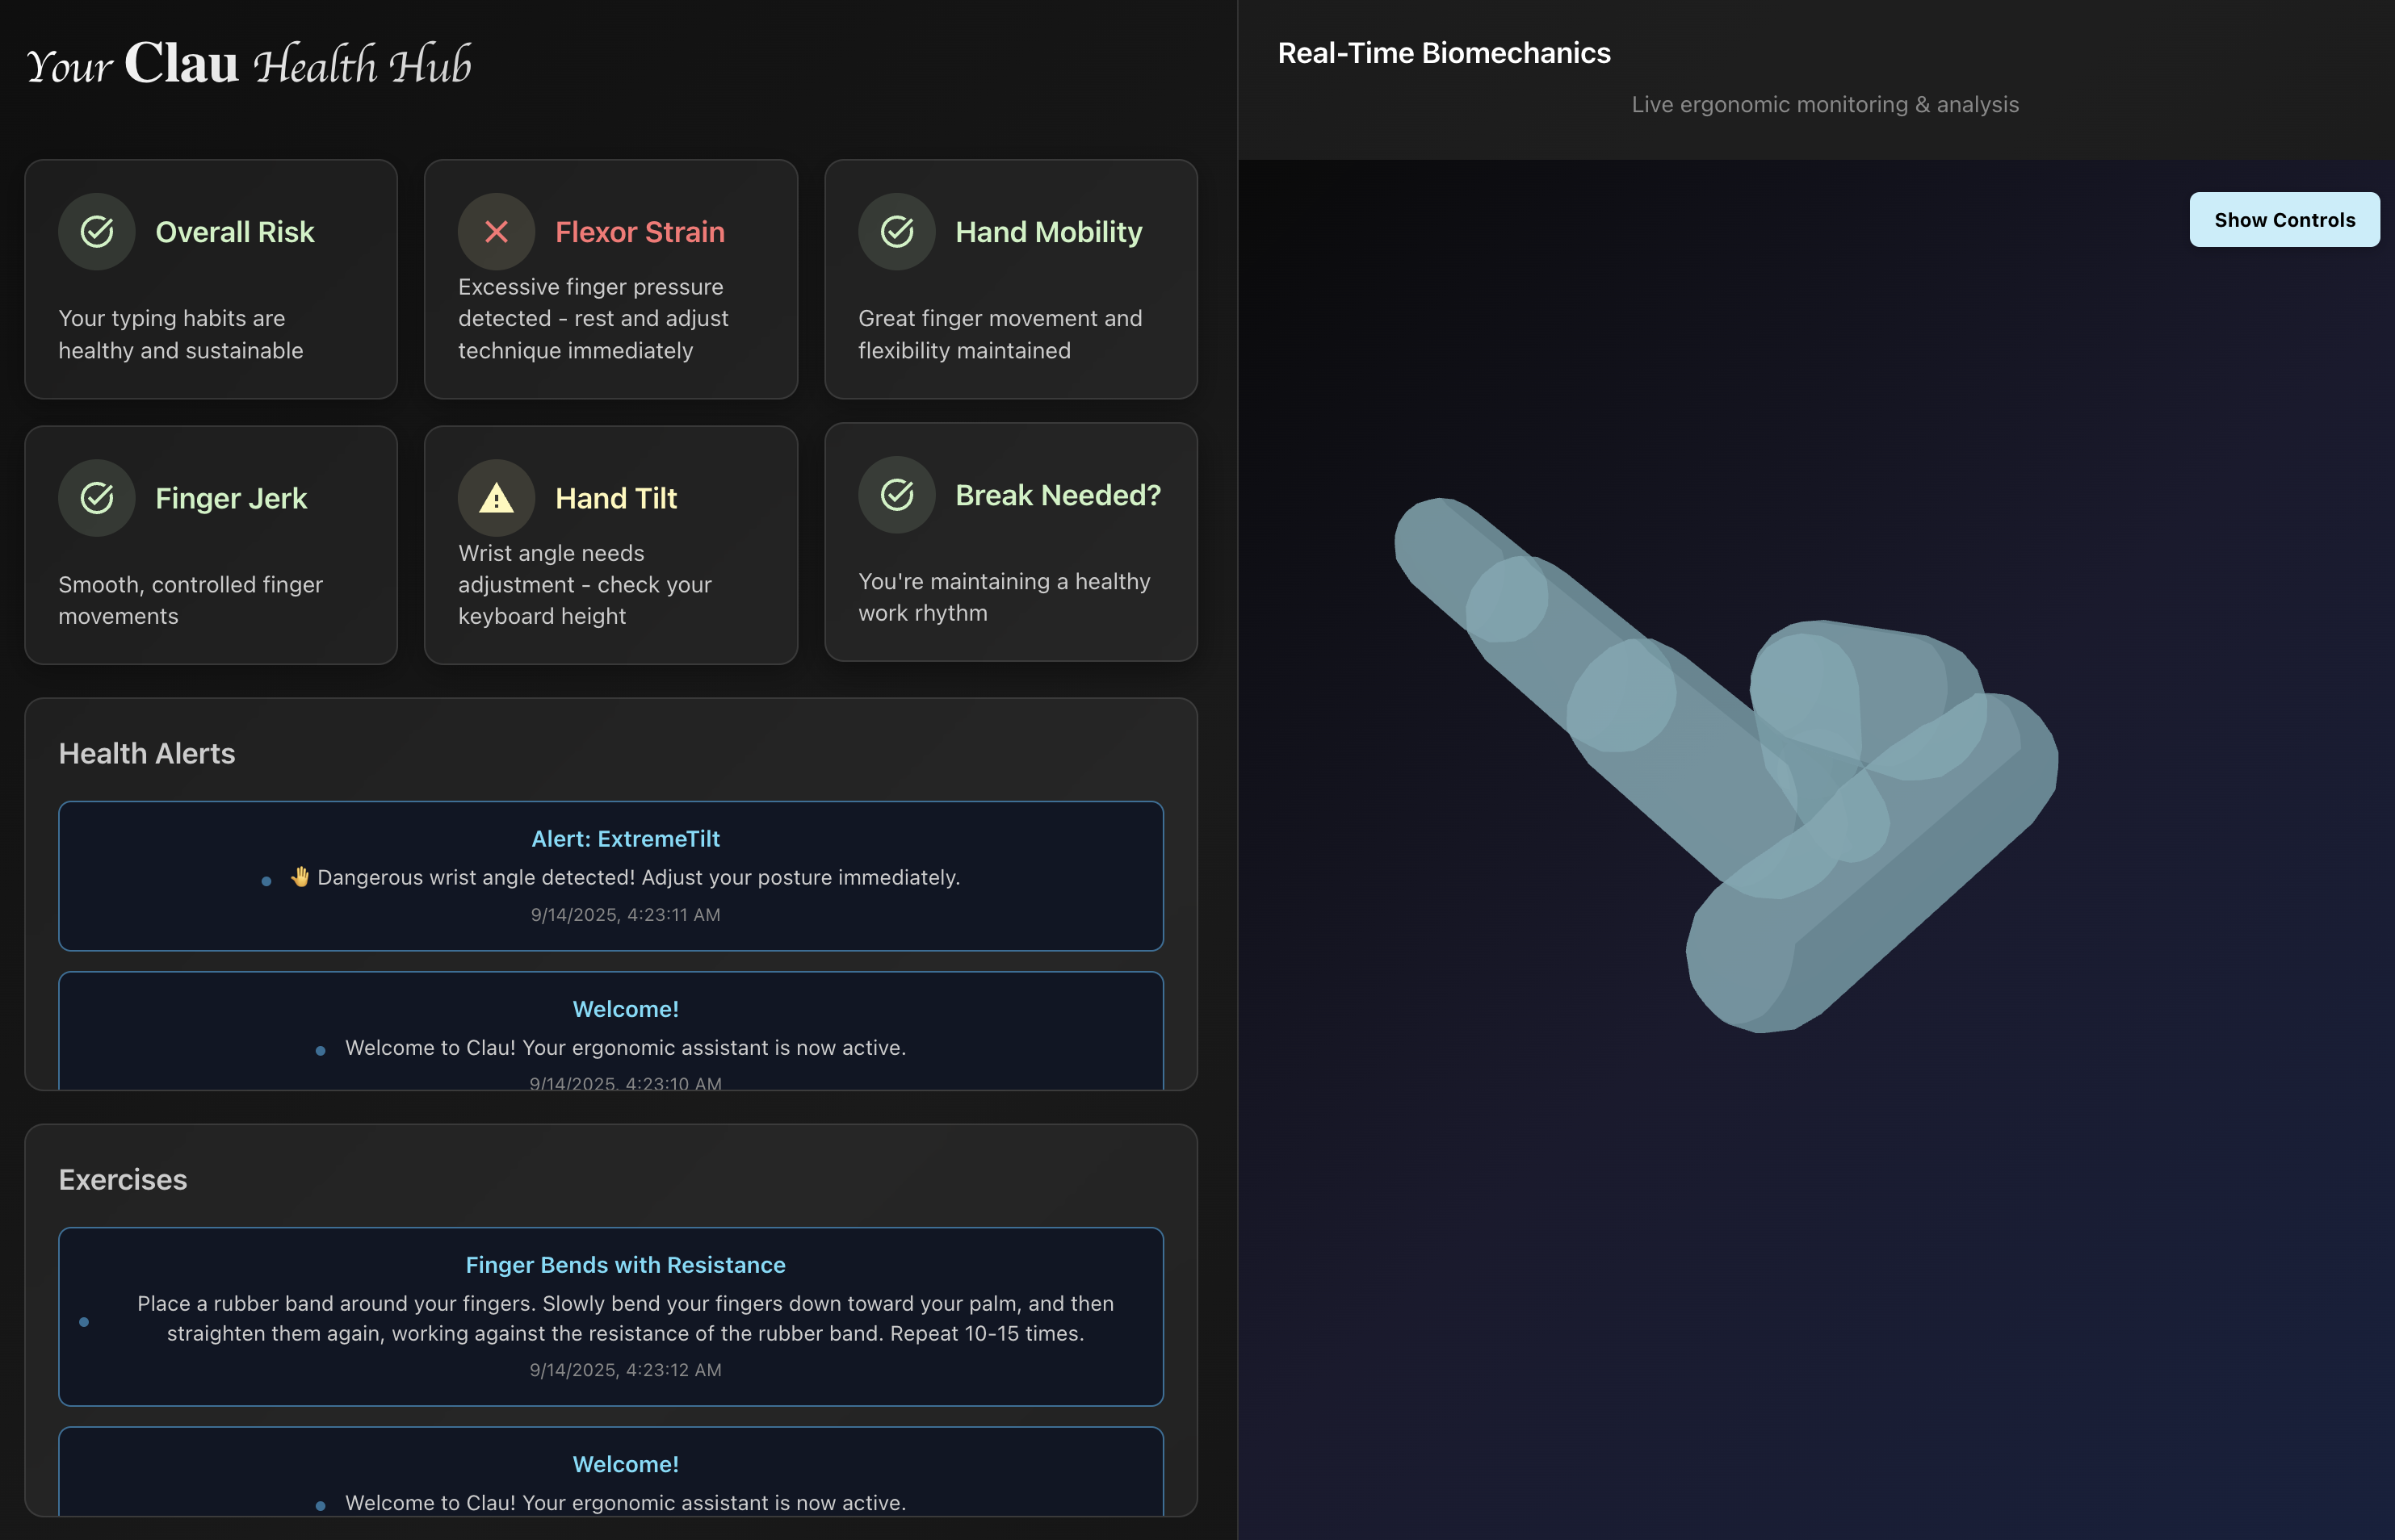Click the bullet dot beside Finger Bends exercise

[x=84, y=1322]
